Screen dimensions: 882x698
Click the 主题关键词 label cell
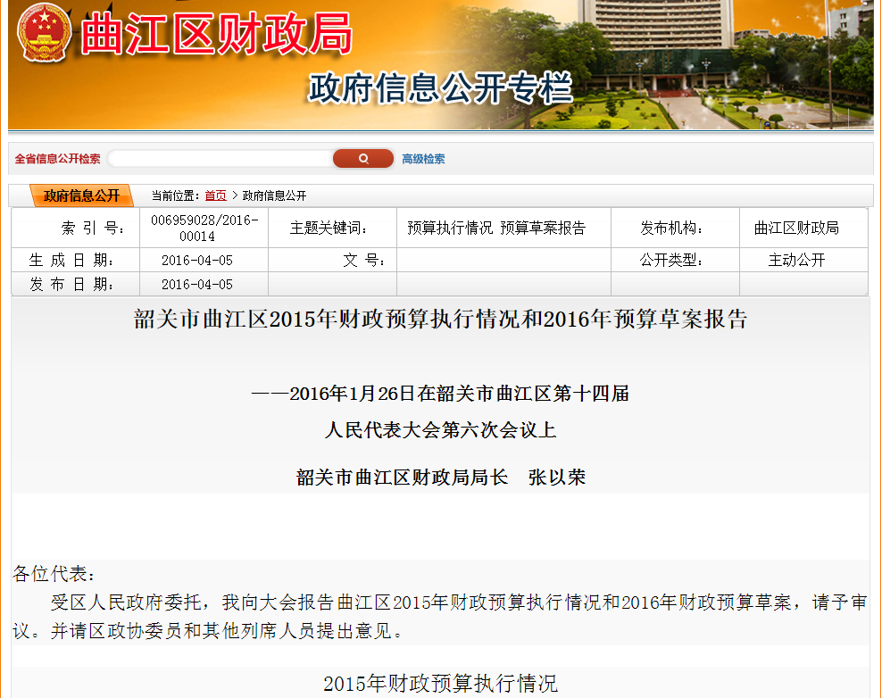(x=332, y=228)
